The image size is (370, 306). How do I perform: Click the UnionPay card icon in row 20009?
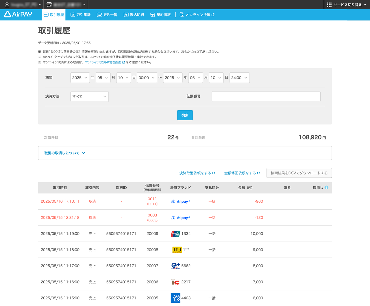175,234
